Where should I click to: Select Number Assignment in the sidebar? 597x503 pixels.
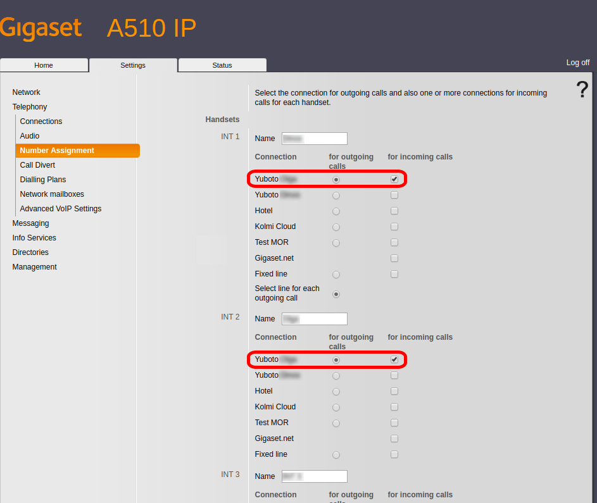tap(78, 151)
